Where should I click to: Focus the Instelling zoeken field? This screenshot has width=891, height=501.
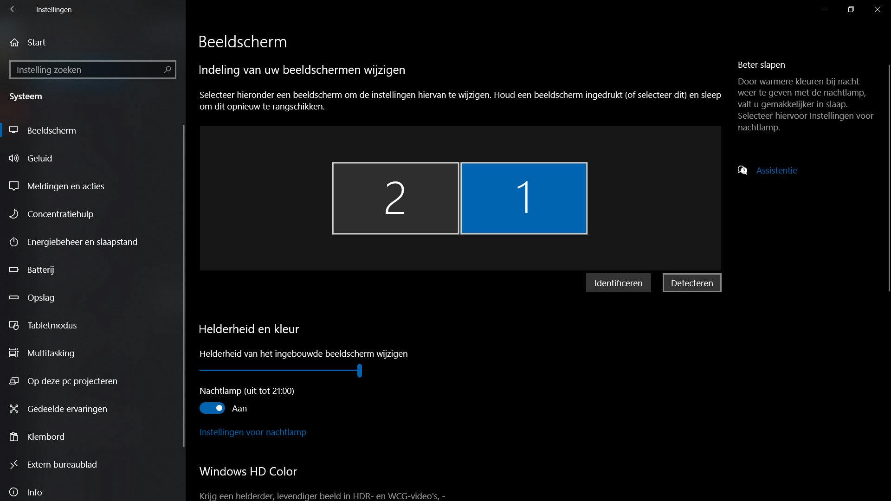tap(86, 70)
